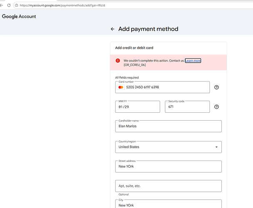The width and height of the screenshot is (253, 208).
Task: Click the 'Add credit or debit card' heading
Action: 134,48
